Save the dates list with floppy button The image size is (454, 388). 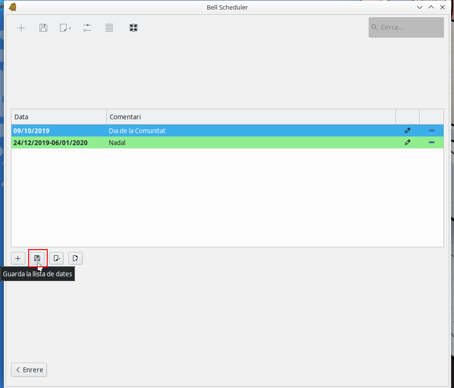point(37,258)
